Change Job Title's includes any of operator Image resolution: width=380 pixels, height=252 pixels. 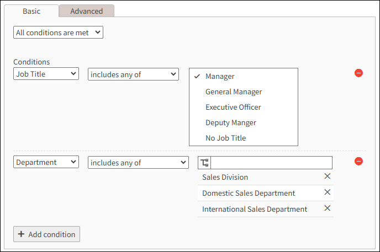click(133, 74)
